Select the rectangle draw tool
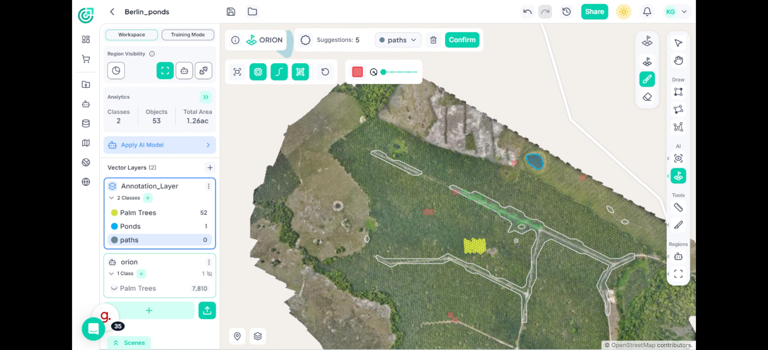Image resolution: width=768 pixels, height=350 pixels. [x=678, y=92]
